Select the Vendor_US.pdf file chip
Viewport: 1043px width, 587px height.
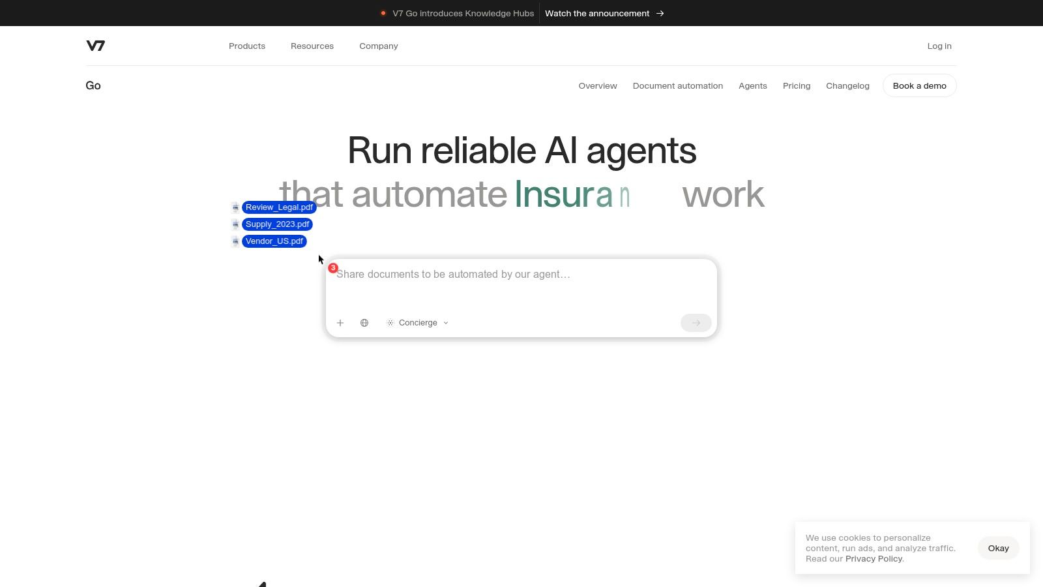tap(274, 241)
